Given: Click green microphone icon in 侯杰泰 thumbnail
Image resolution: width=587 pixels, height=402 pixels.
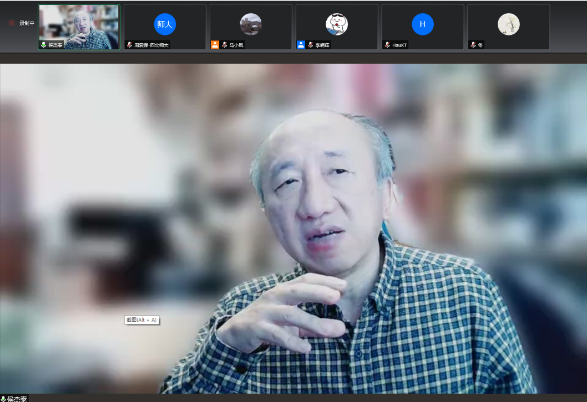Looking at the screenshot, I should (44, 45).
